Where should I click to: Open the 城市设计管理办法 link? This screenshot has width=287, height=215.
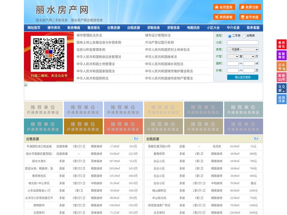point(158,35)
